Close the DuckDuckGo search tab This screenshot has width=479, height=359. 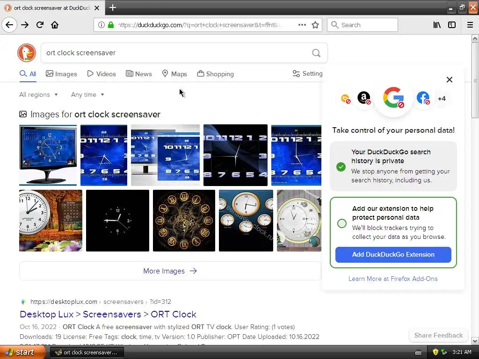[96, 8]
